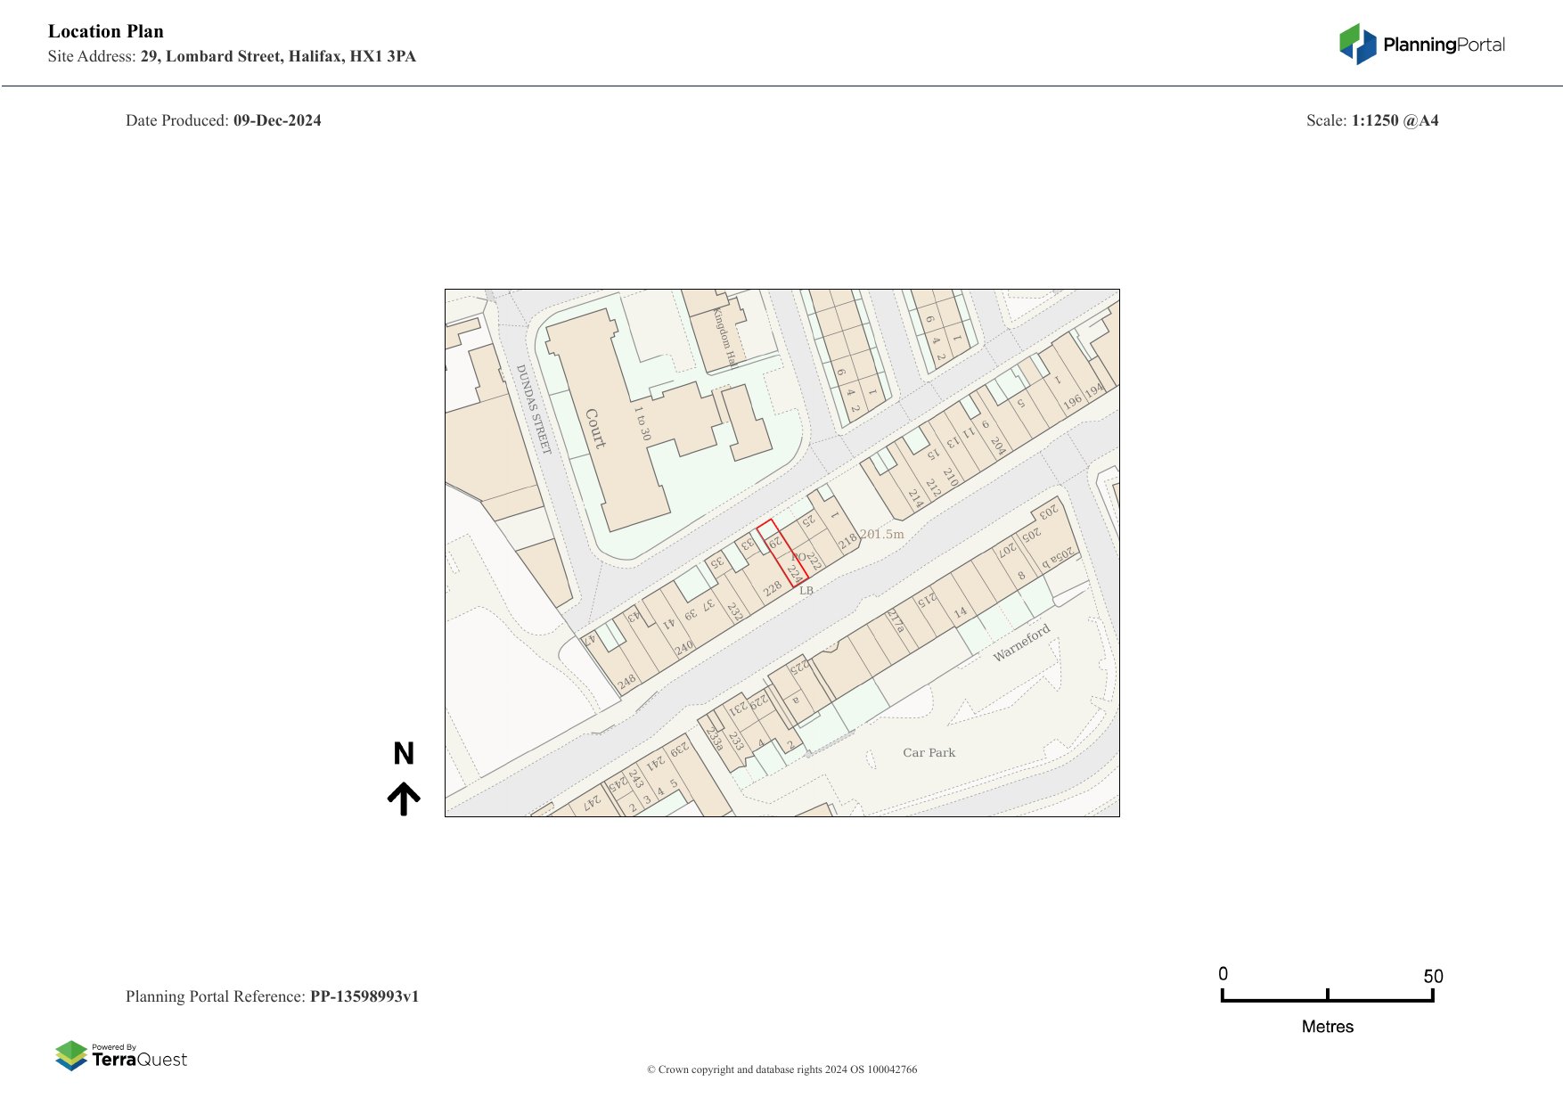This screenshot has width=1563, height=1106.
Task: Click the Scale 1:1250 @A4 text
Action: (x=1394, y=120)
